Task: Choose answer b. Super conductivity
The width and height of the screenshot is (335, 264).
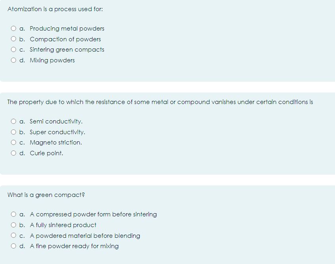Action: point(13,132)
